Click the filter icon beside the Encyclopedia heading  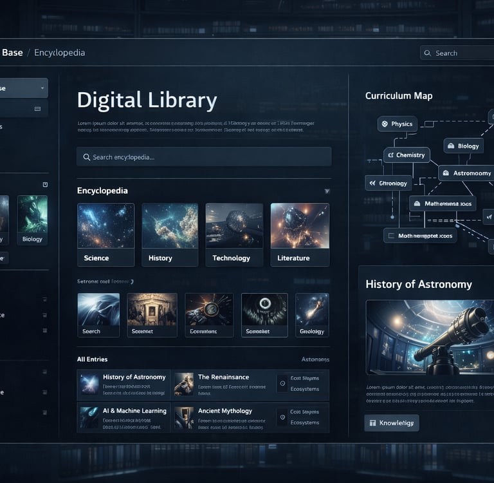pyautogui.click(x=327, y=191)
